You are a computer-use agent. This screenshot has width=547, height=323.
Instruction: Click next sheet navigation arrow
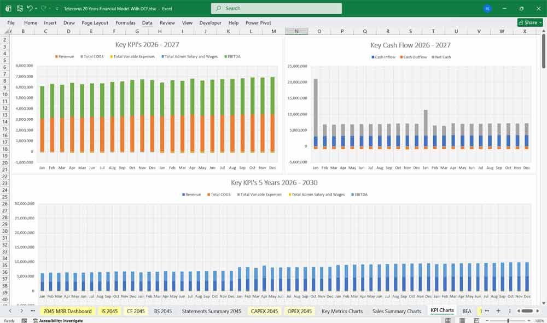click(x=22, y=311)
